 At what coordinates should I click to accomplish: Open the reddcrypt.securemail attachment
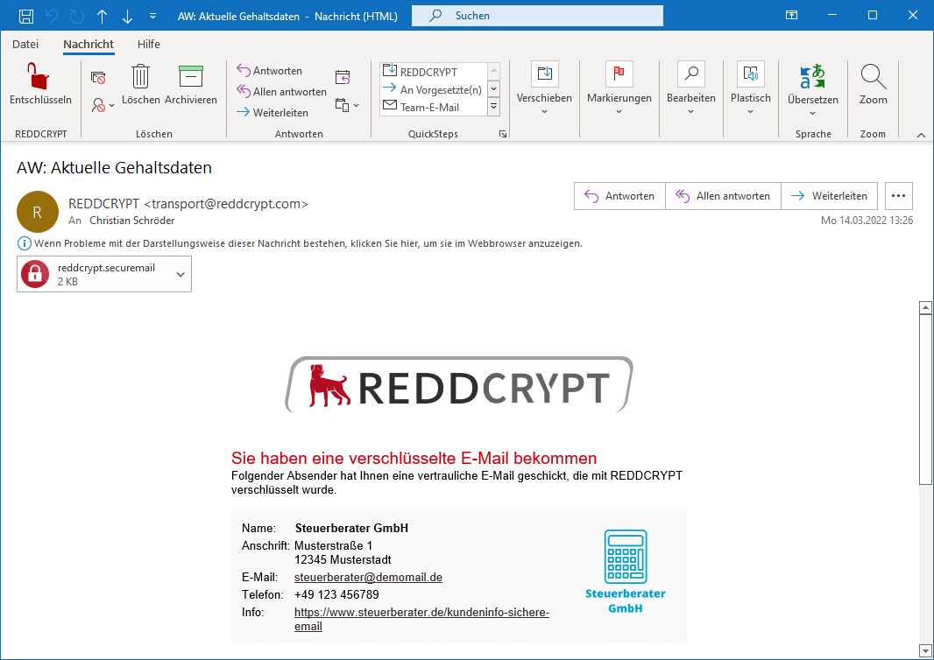point(96,274)
